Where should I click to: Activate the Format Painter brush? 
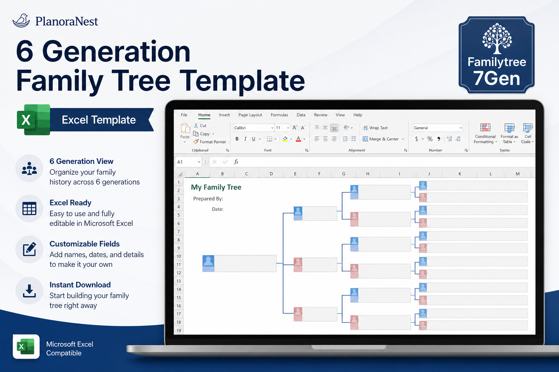196,142
